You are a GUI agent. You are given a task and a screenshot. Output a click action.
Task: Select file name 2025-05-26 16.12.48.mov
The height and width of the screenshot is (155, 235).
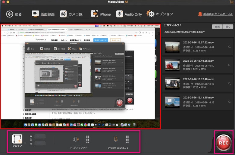pyautogui.click(x=198, y=79)
